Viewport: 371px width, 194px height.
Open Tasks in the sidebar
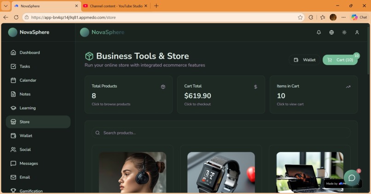(38, 67)
